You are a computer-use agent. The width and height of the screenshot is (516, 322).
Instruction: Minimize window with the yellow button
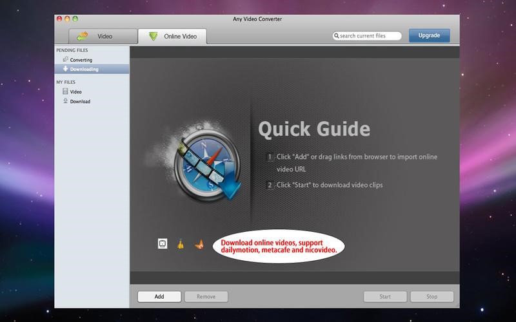(x=67, y=19)
